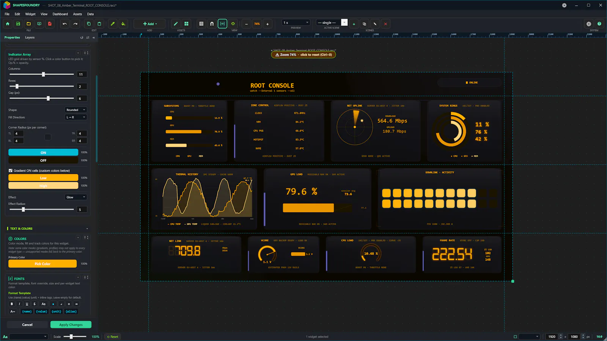The height and width of the screenshot is (341, 607).
Task: Click the 74% zoom level readout
Action: click(257, 24)
